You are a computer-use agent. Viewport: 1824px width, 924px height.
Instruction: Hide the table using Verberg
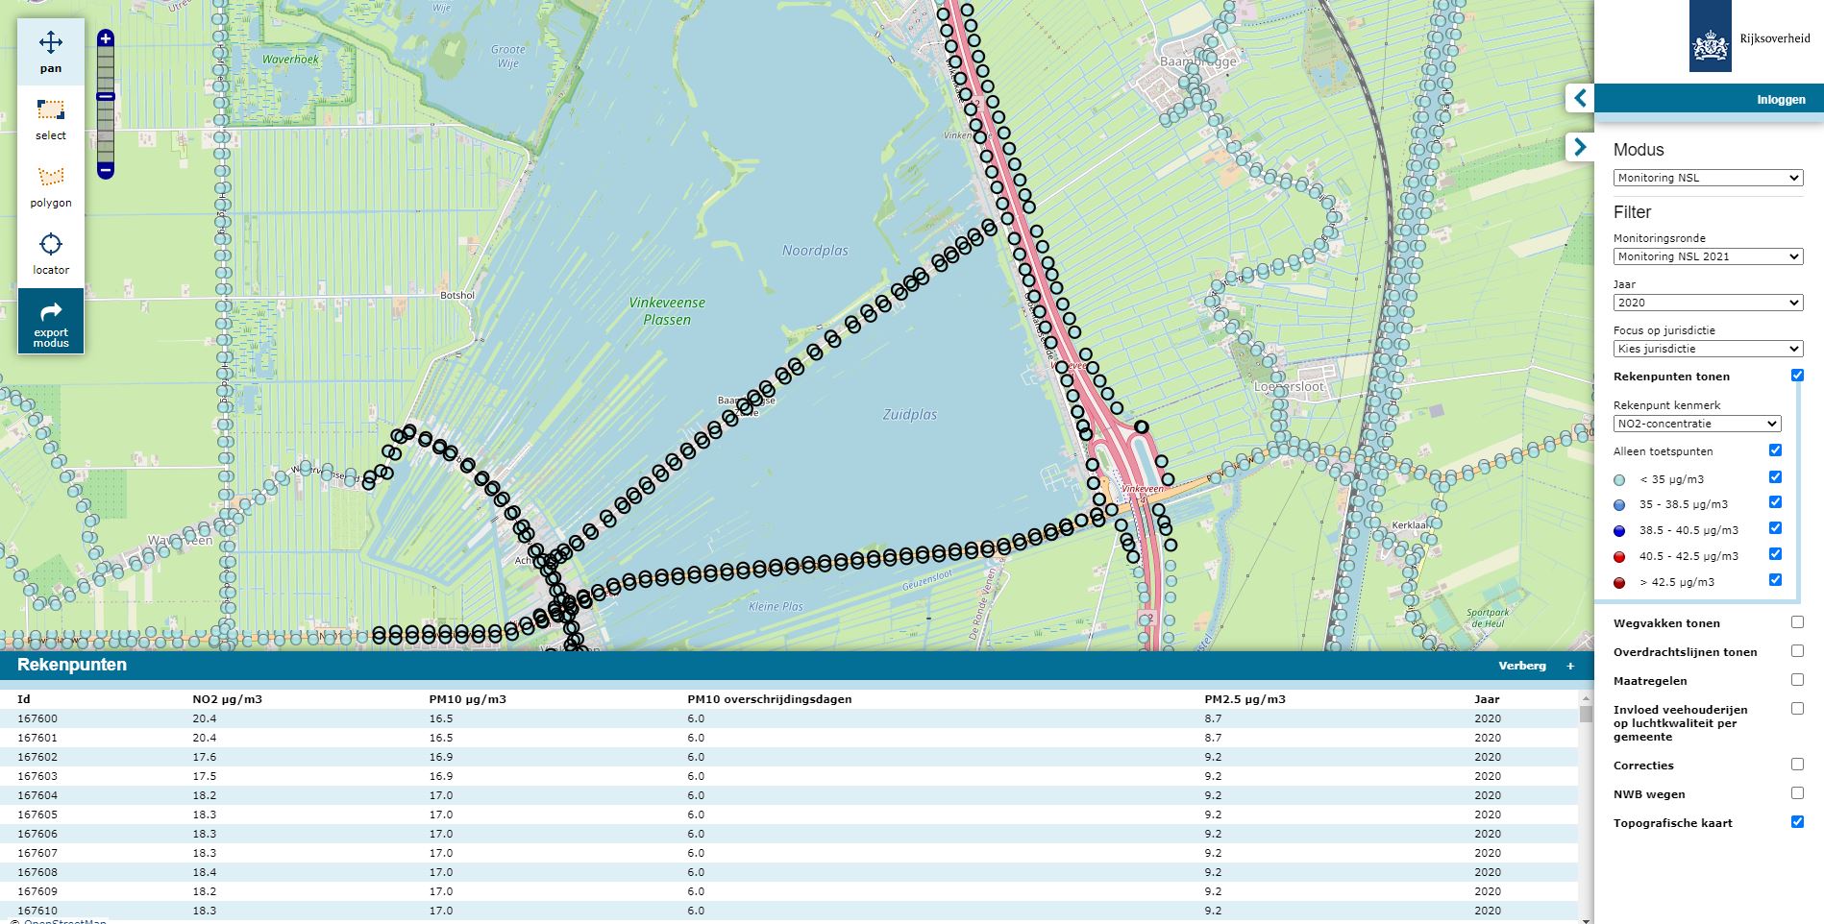click(x=1521, y=666)
